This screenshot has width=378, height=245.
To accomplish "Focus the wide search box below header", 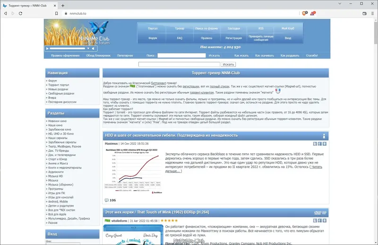I will [179, 64].
